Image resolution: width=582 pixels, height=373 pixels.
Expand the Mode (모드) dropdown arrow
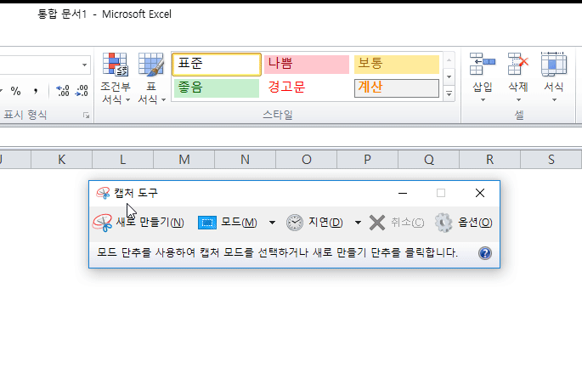click(x=272, y=223)
